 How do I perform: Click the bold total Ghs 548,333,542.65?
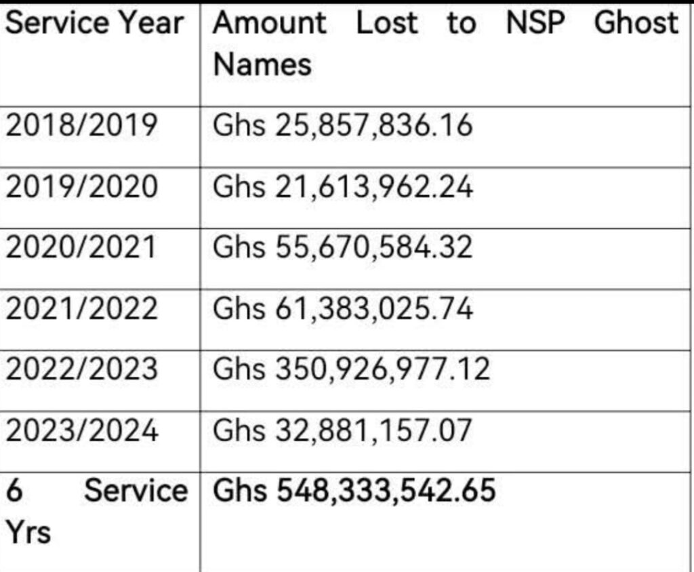coord(354,491)
